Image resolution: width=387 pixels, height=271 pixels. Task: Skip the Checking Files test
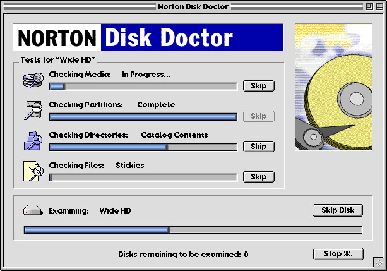coord(259,177)
